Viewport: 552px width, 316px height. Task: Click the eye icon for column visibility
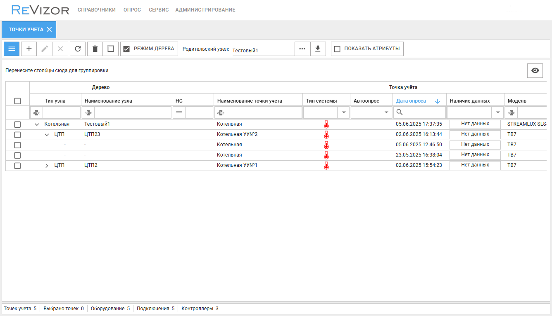tap(535, 70)
